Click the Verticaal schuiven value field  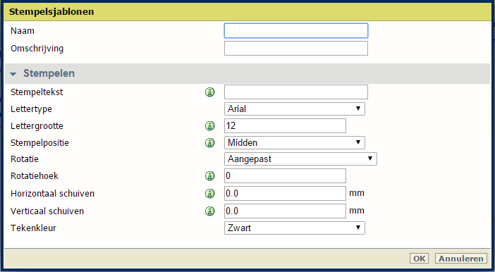tap(285, 211)
